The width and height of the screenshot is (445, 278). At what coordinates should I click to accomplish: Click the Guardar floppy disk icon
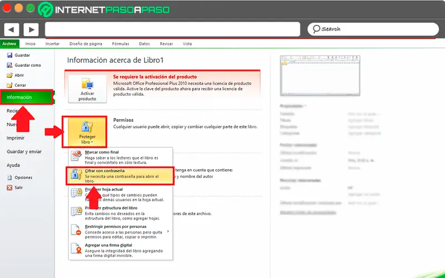tap(9, 55)
